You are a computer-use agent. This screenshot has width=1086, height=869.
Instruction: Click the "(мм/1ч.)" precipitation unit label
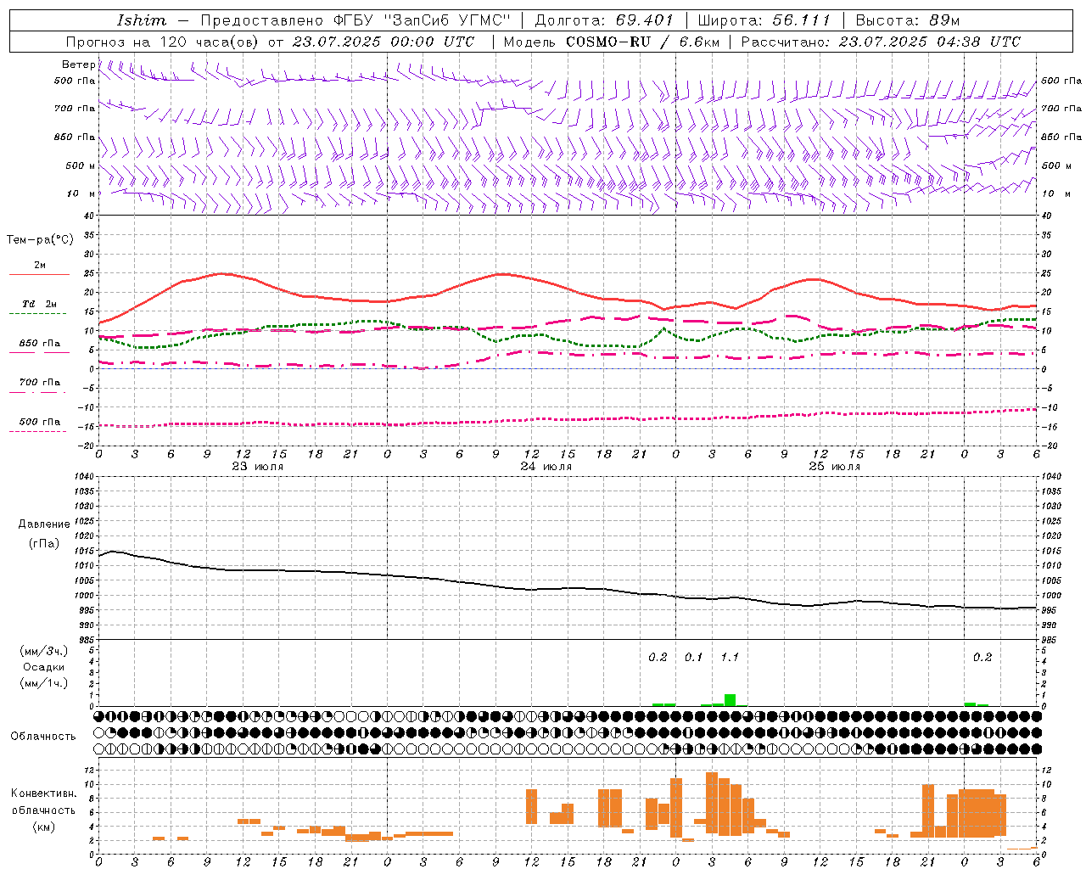tap(44, 682)
